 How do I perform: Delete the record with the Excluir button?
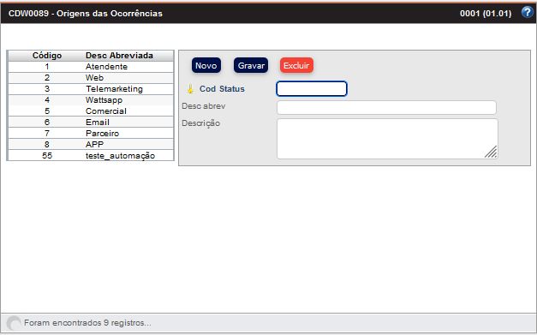click(296, 65)
